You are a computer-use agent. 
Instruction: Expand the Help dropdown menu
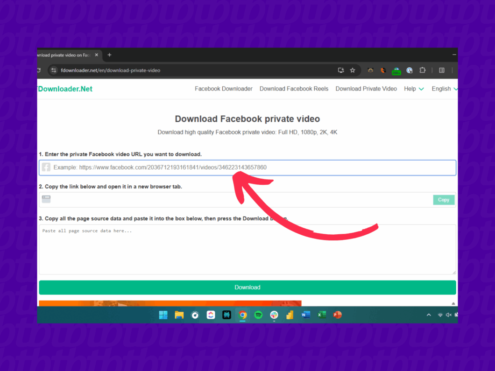pyautogui.click(x=414, y=89)
